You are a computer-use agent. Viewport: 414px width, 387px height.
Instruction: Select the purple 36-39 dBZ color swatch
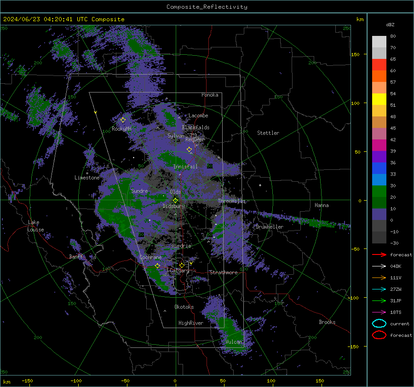pos(379,156)
